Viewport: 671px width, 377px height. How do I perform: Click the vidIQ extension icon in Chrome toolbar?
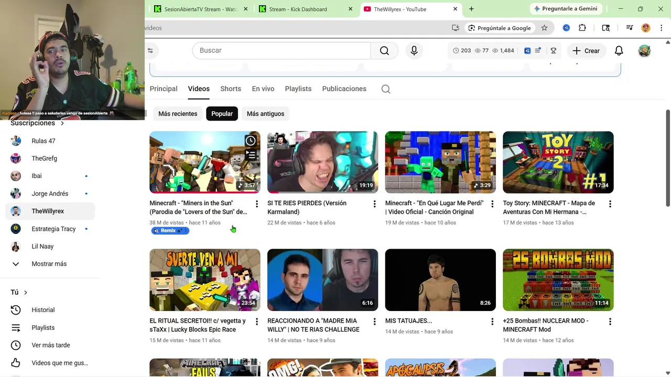point(566,28)
